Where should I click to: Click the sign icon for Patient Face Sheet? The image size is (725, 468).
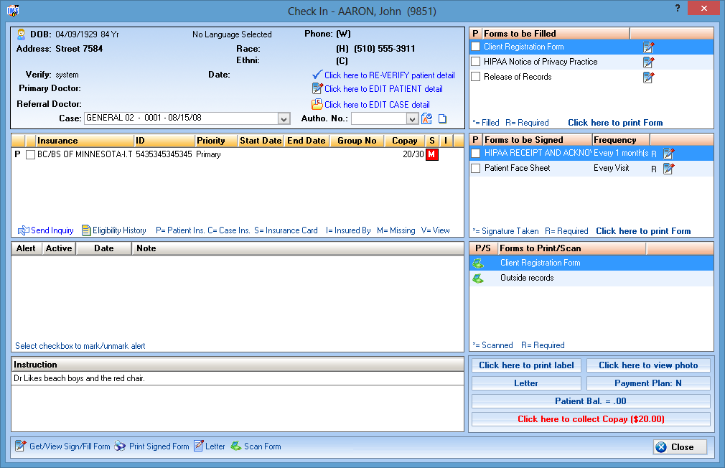668,169
